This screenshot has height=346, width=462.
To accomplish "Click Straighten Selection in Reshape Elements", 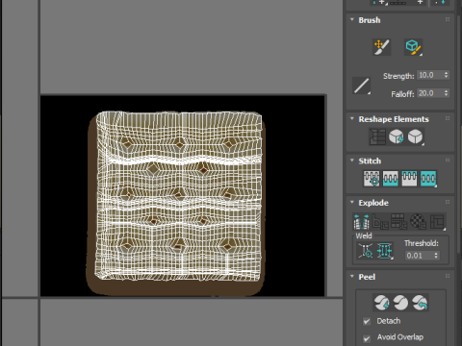I will point(377,136).
